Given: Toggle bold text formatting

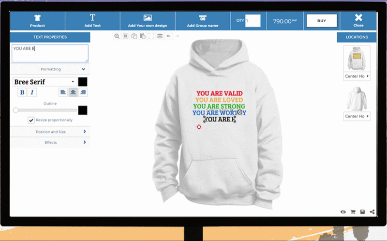Looking at the screenshot, I should [22, 92].
